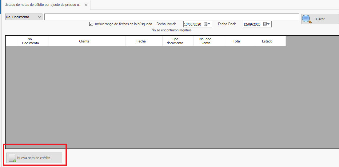Click the Nueva nota de crédito button text
This screenshot has width=339, height=167.
point(34,158)
